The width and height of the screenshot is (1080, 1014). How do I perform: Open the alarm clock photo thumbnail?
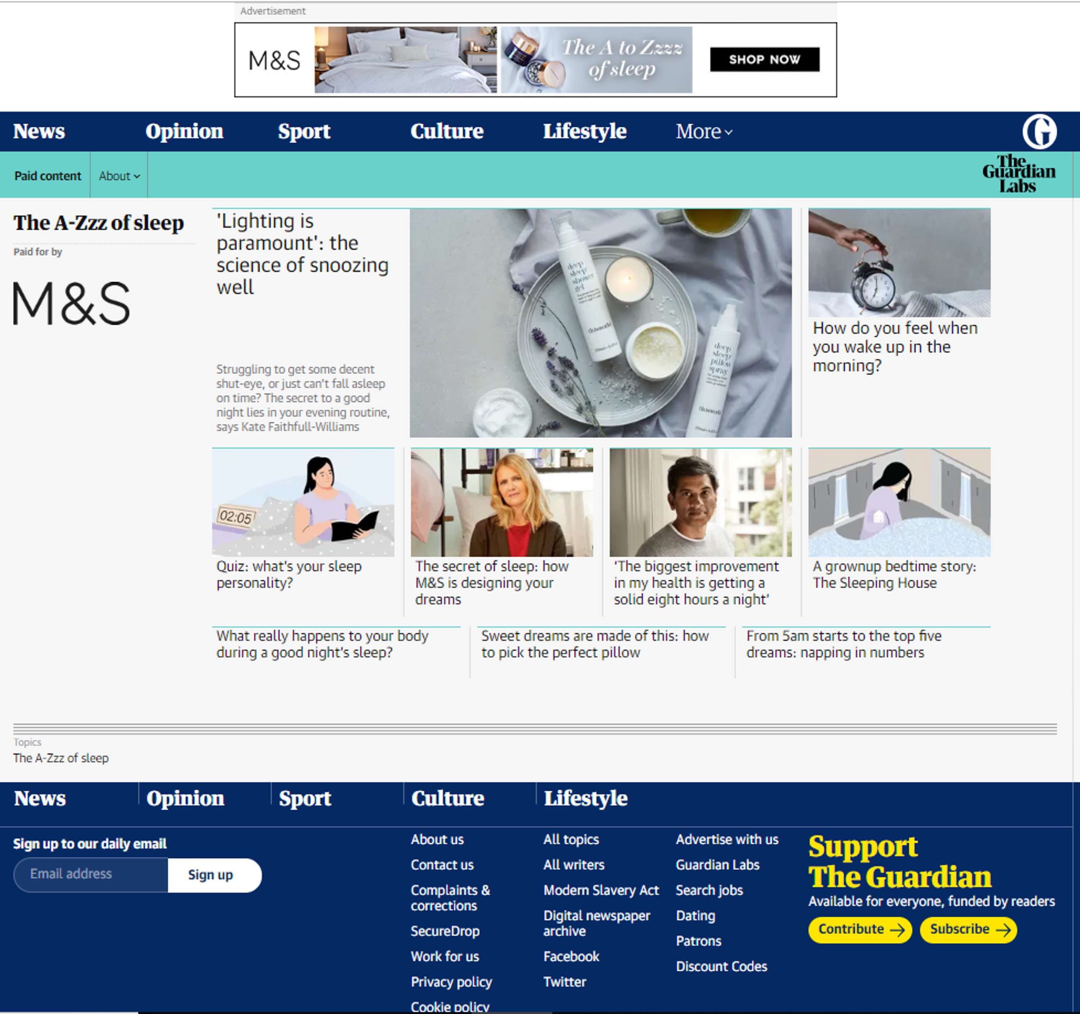[x=899, y=263]
